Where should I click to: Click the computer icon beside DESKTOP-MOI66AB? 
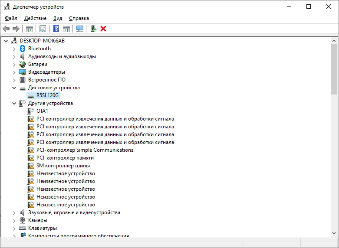click(14, 41)
